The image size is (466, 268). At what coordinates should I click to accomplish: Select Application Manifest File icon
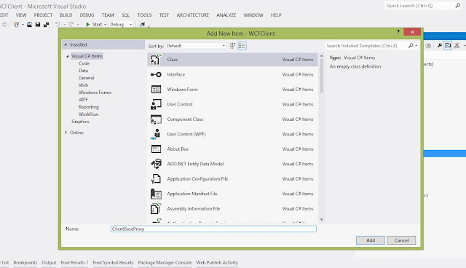click(x=156, y=194)
